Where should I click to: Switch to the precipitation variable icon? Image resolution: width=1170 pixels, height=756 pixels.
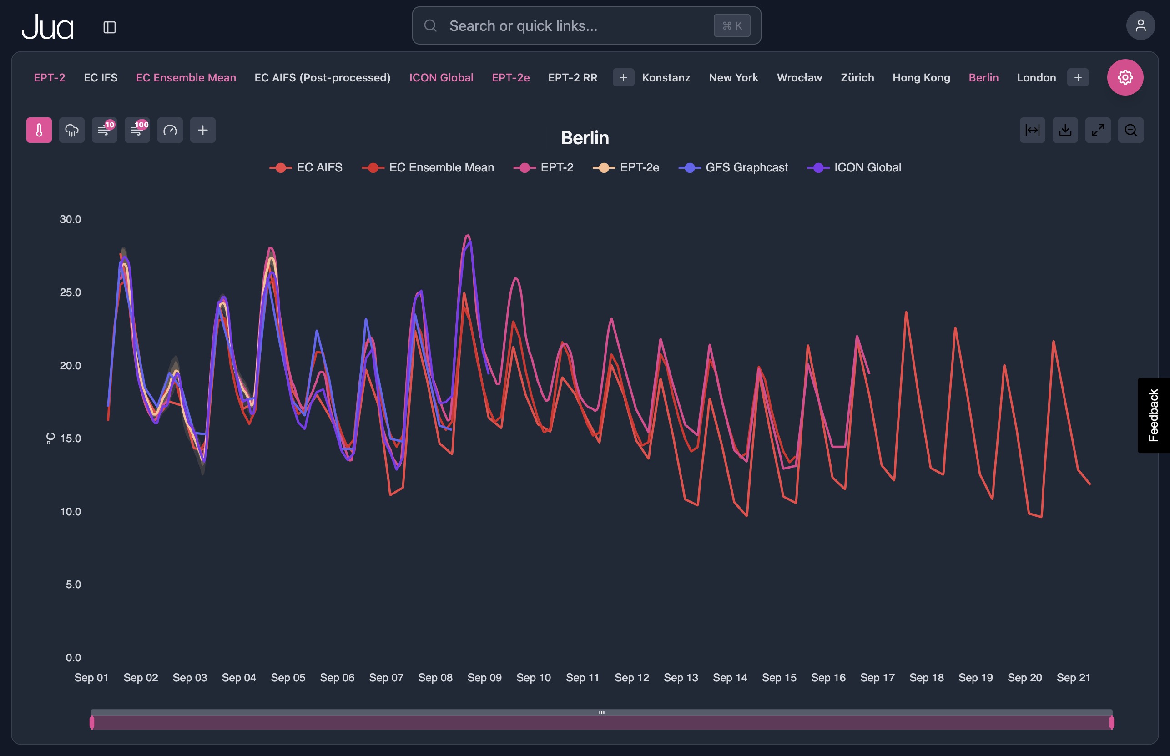click(71, 130)
